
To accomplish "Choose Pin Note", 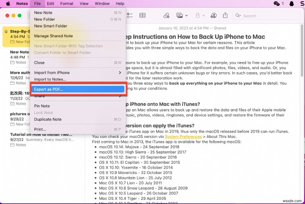I will click(x=78, y=106).
